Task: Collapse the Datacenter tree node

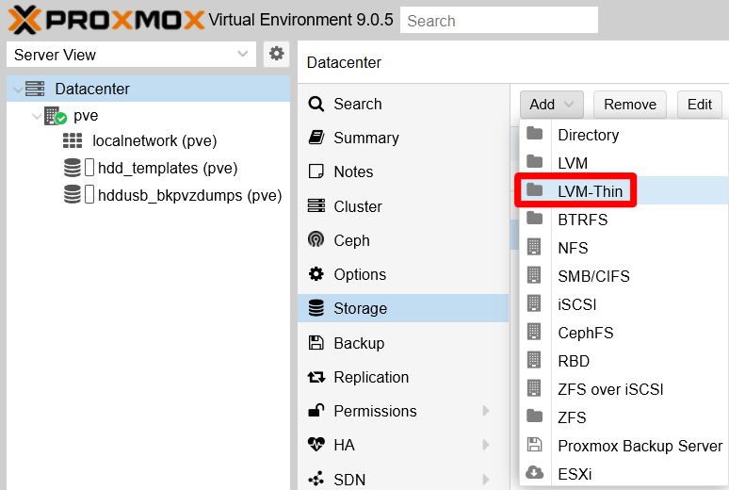Action: click(x=18, y=89)
